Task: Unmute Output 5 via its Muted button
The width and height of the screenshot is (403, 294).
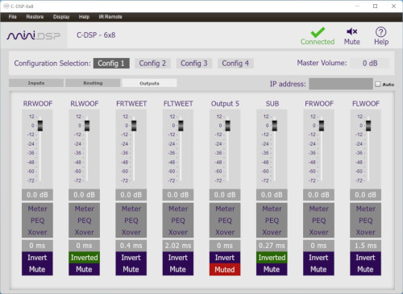Action: pos(225,270)
